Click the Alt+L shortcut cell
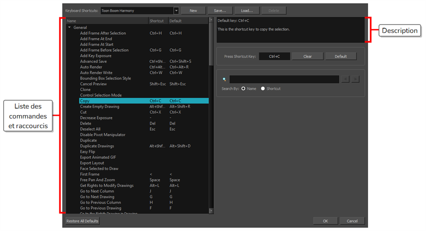 point(154,185)
